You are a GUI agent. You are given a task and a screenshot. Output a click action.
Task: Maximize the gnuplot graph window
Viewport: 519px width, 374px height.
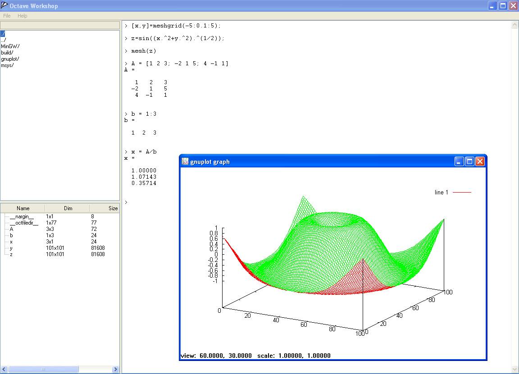click(469, 162)
